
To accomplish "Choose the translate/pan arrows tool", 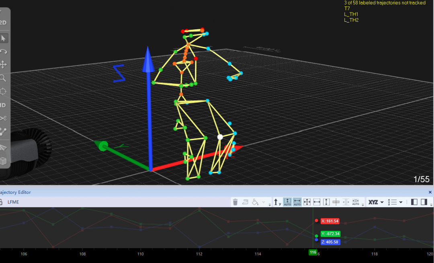I will point(4,65).
